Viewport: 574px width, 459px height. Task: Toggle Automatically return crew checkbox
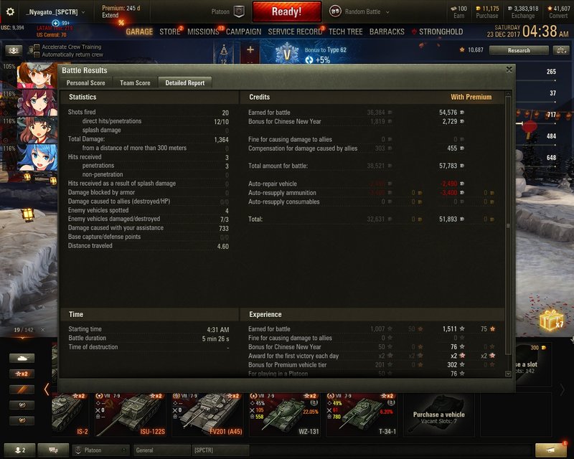point(37,55)
